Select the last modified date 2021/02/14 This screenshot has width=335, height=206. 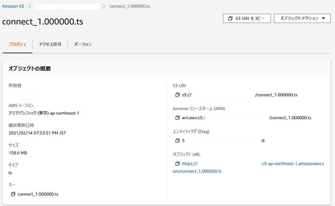pyautogui.click(x=20, y=133)
